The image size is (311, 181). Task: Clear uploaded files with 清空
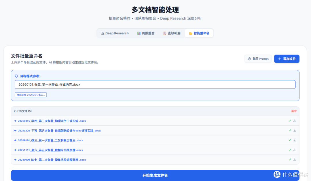pos(294,111)
